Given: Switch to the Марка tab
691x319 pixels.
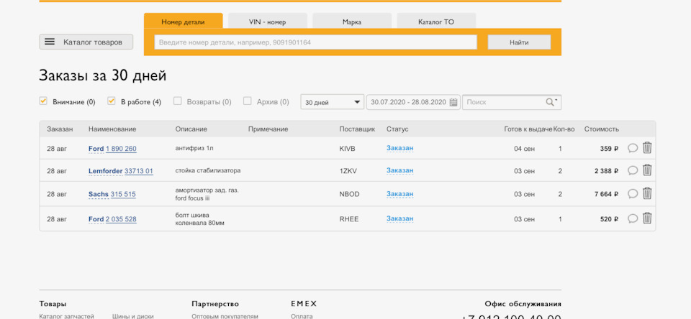Looking at the screenshot, I should tap(352, 22).
